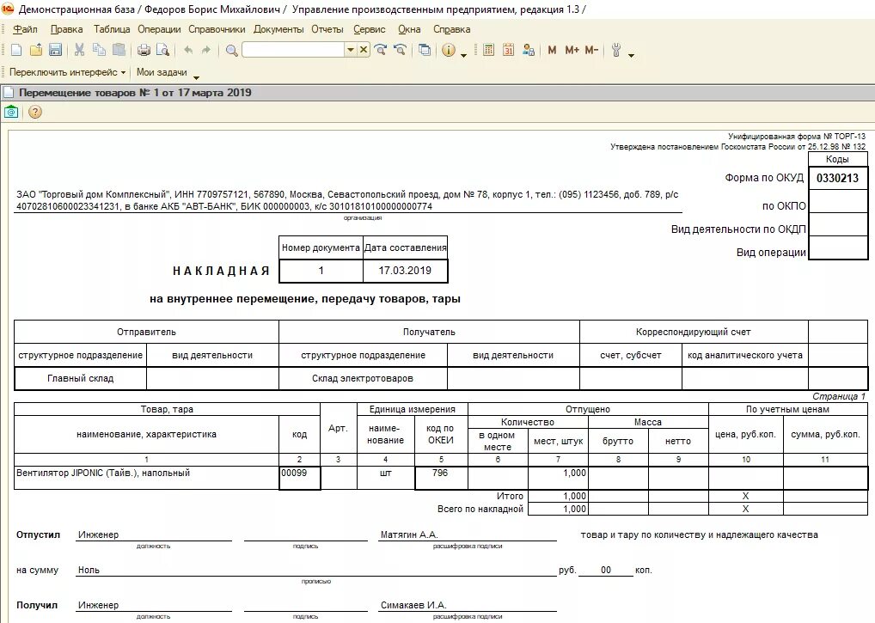Click the windows list icon

pos(425,50)
